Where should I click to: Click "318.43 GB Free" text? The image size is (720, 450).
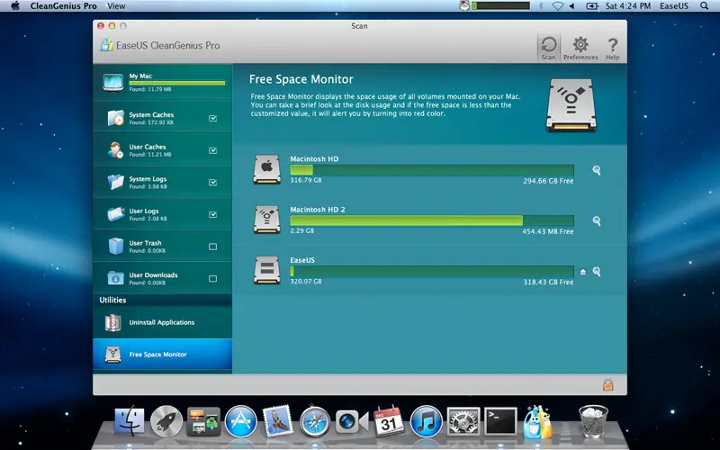click(548, 282)
